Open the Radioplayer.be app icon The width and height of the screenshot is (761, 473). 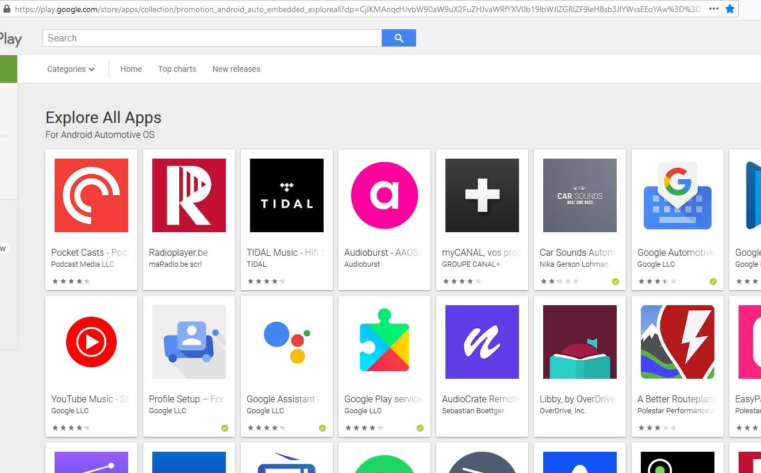click(189, 195)
